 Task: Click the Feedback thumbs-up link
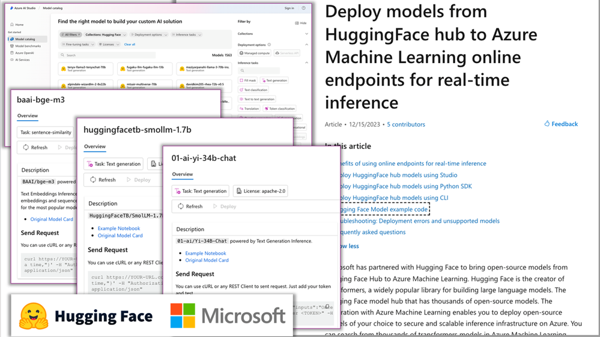click(x=561, y=124)
